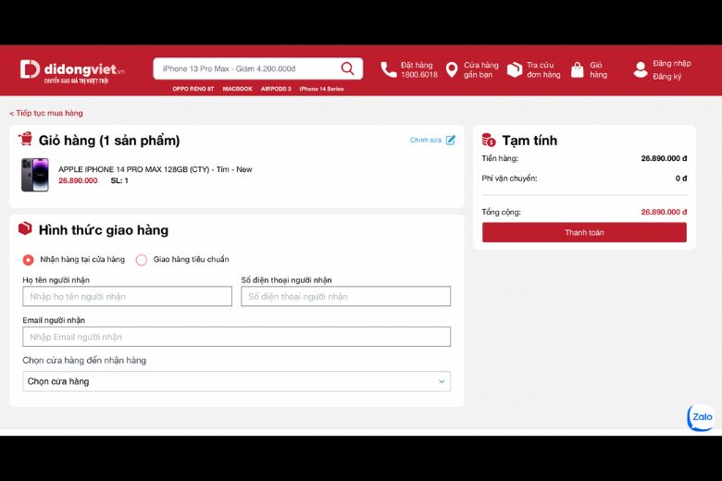
Task: Click the Chỉnh sửa link
Action: tap(426, 140)
